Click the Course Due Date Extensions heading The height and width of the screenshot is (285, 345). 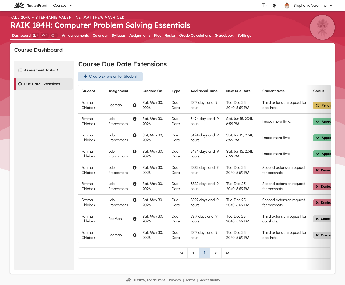tap(122, 64)
